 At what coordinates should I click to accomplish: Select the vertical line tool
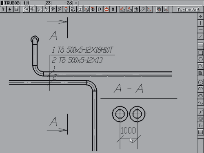[x=200, y=23]
